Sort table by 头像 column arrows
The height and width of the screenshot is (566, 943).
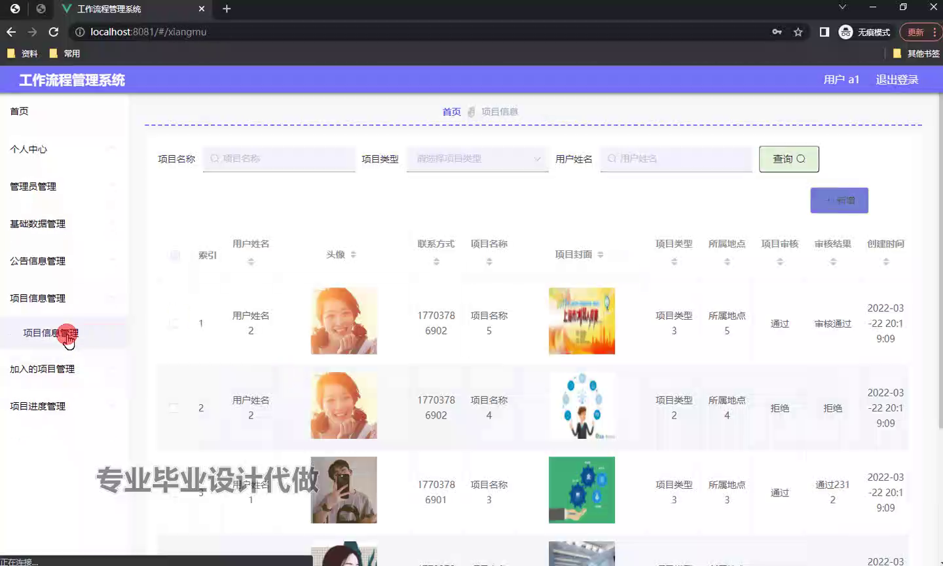coord(353,254)
